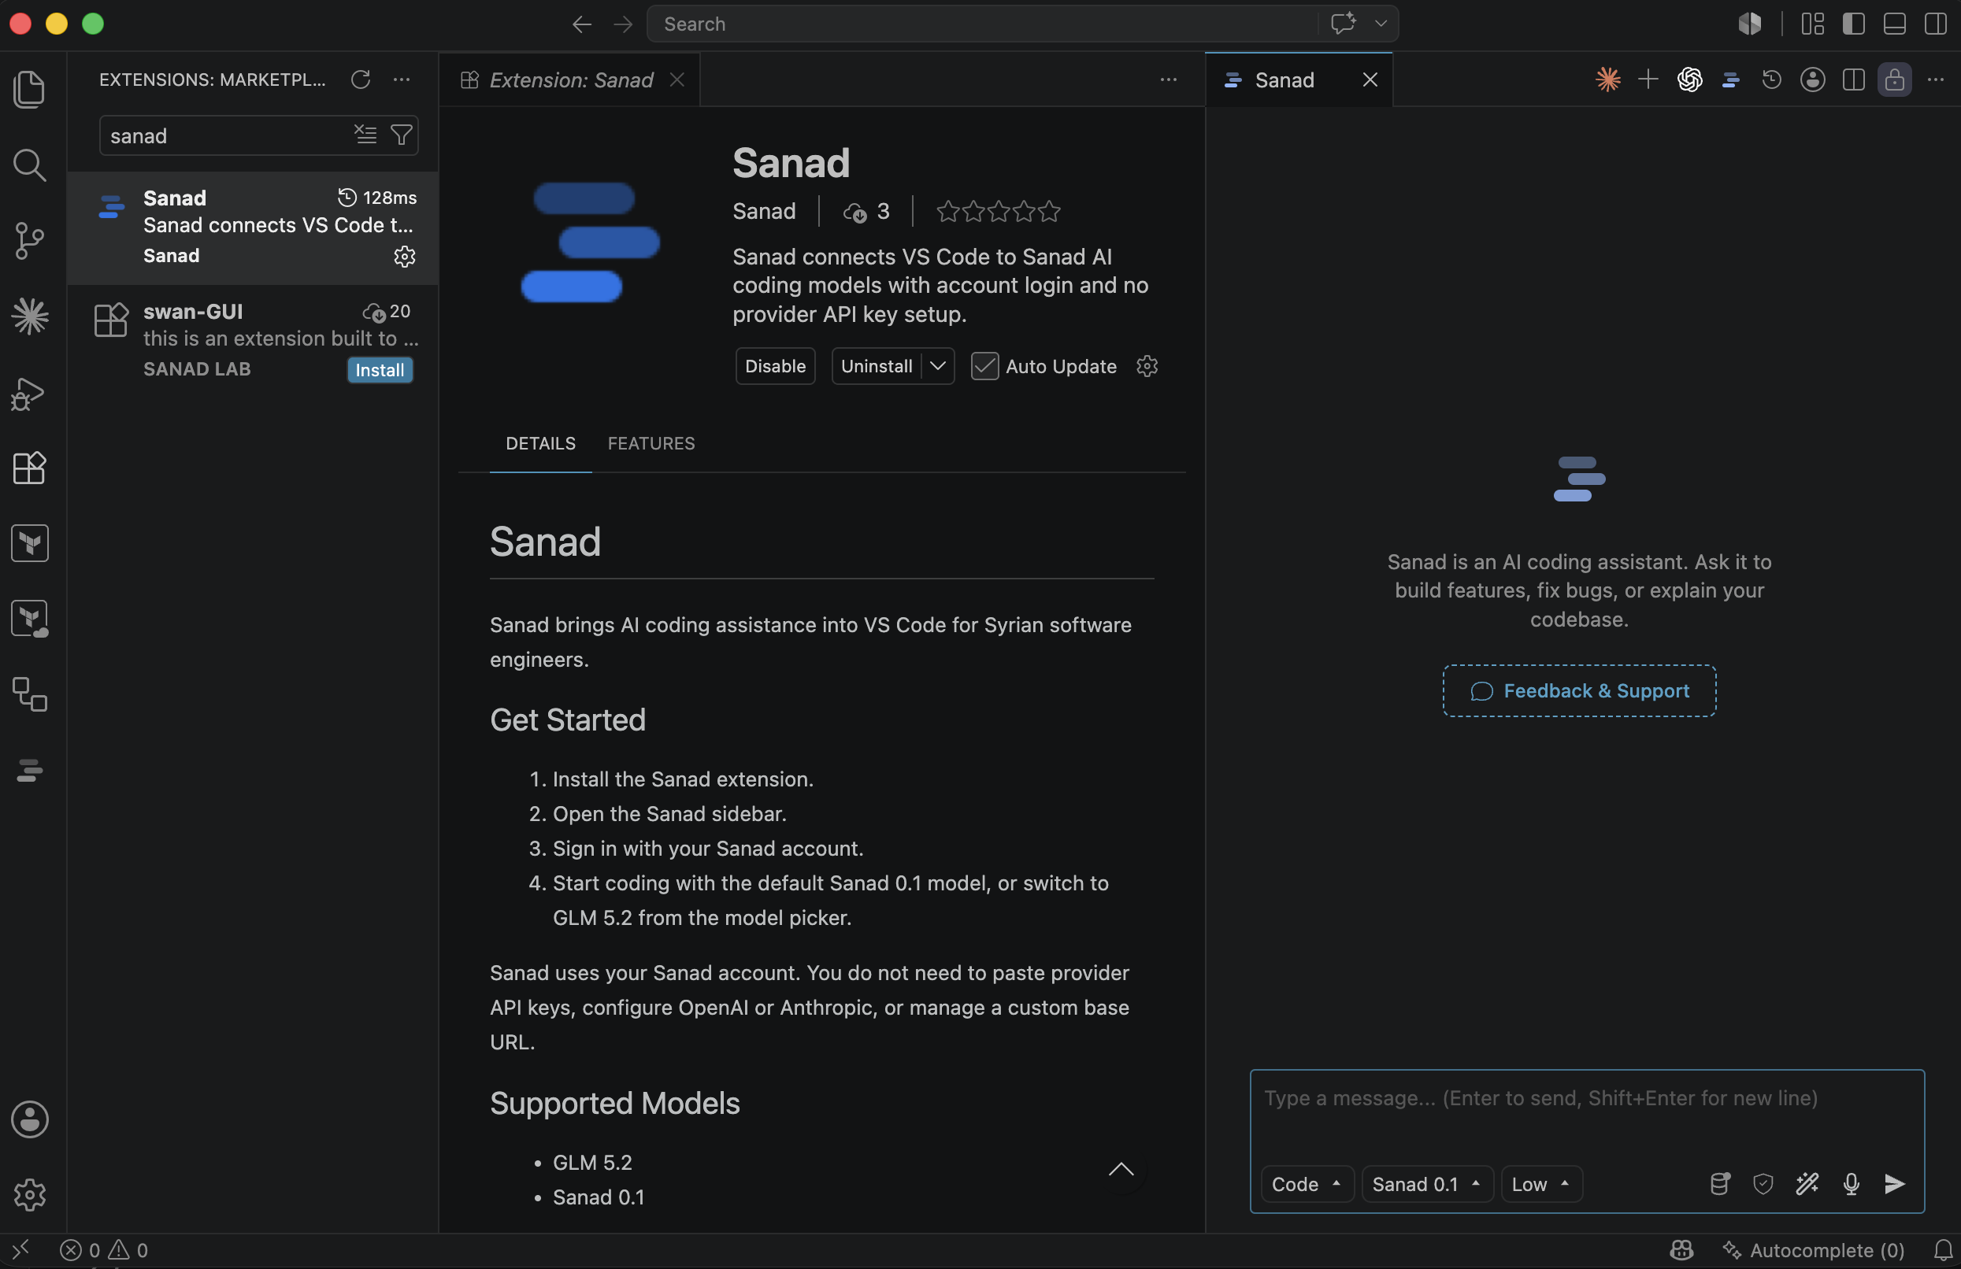Refresh the extensions marketplace list

pos(360,79)
